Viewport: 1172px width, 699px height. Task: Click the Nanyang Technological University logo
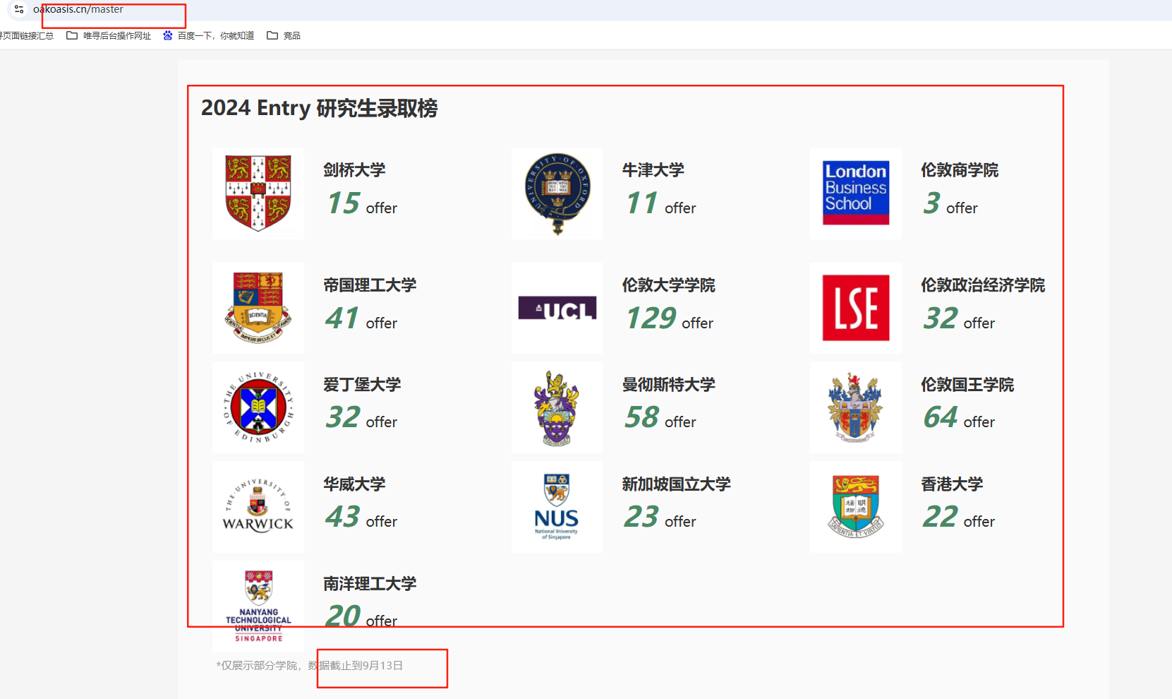tap(258, 606)
